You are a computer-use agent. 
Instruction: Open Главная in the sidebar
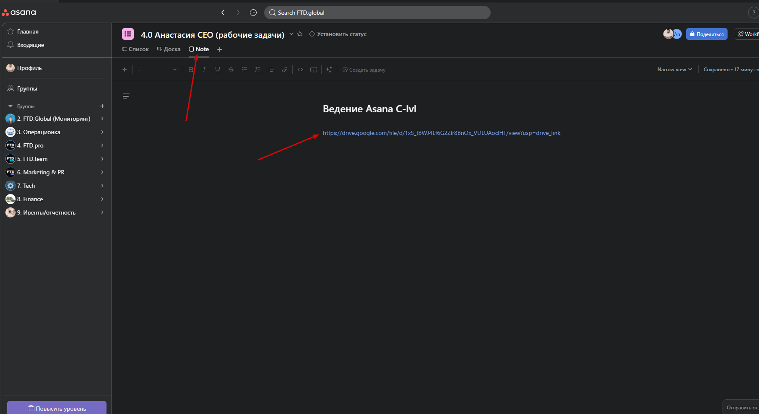pyautogui.click(x=57, y=31)
